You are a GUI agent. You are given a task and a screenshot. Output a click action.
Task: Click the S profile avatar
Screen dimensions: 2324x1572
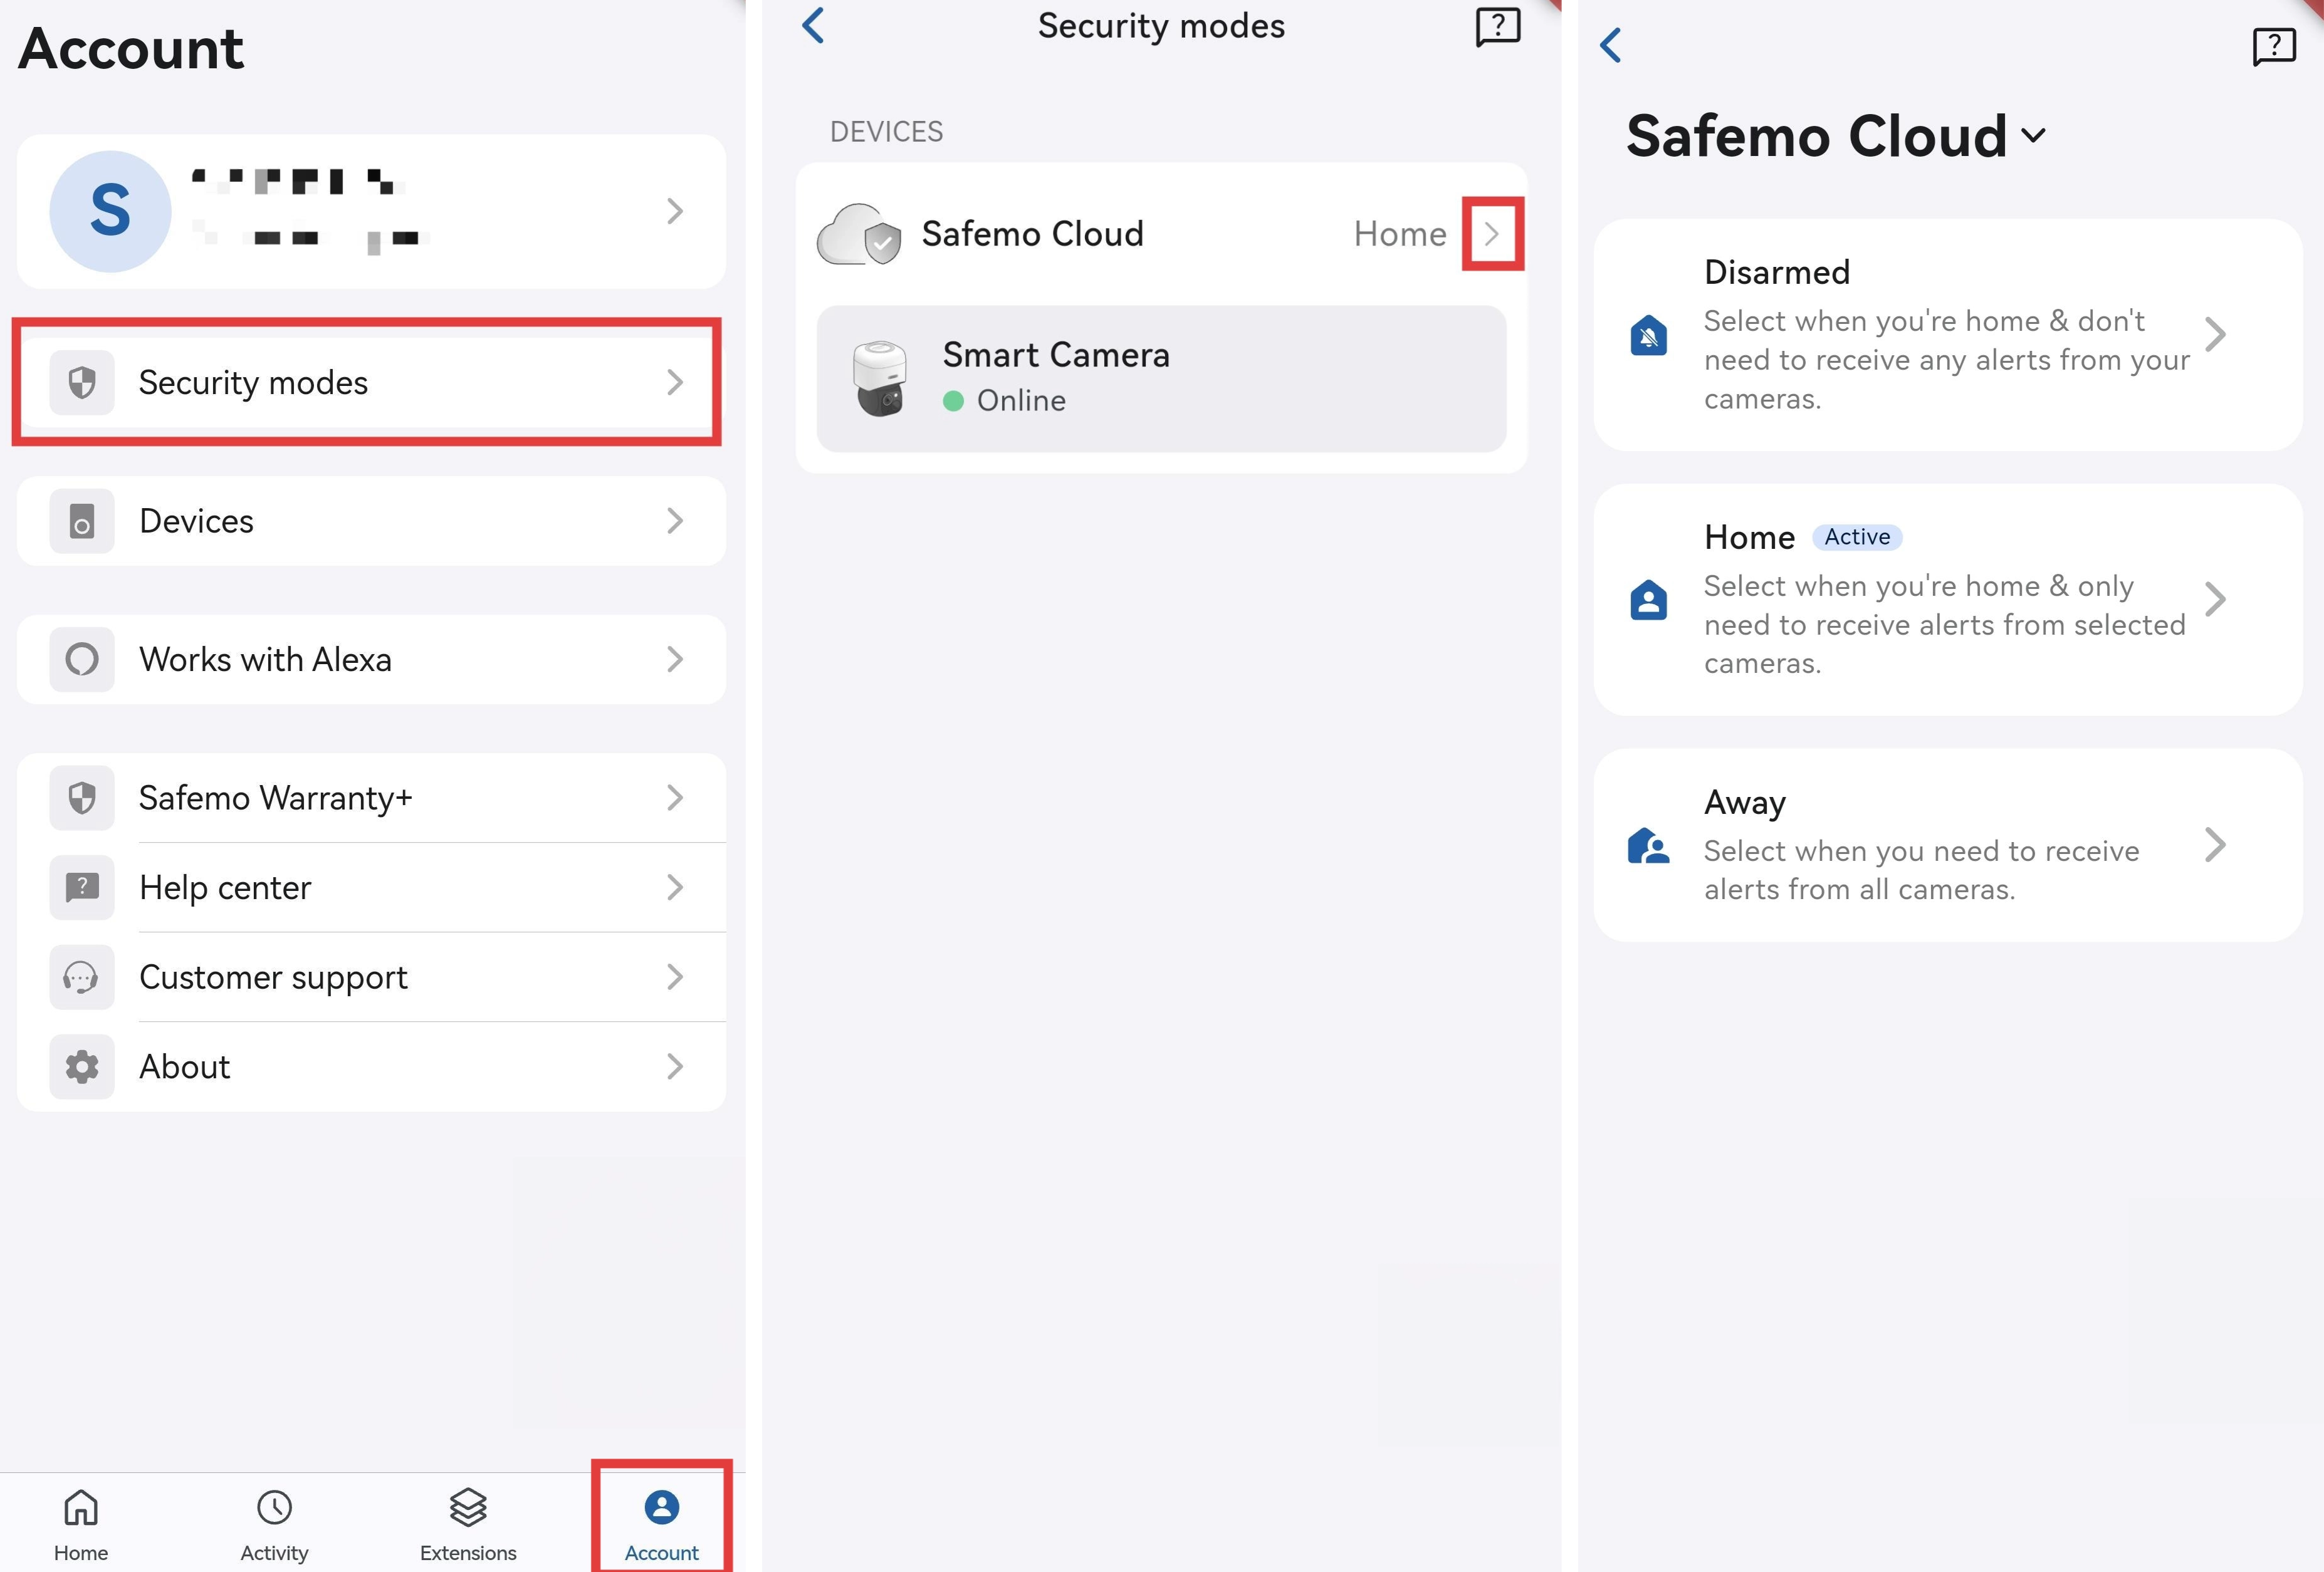tap(110, 211)
